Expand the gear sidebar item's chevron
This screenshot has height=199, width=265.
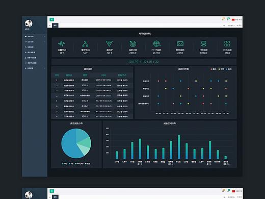point(45,68)
